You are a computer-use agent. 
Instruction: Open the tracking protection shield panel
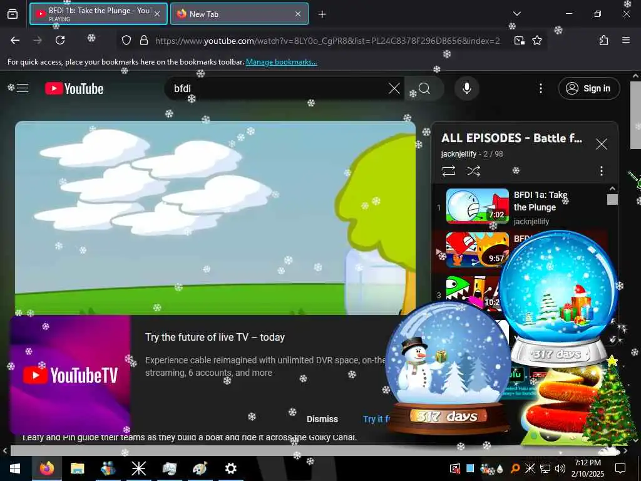[126, 40]
